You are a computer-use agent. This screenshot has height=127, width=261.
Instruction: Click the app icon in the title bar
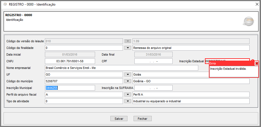point(5,4)
